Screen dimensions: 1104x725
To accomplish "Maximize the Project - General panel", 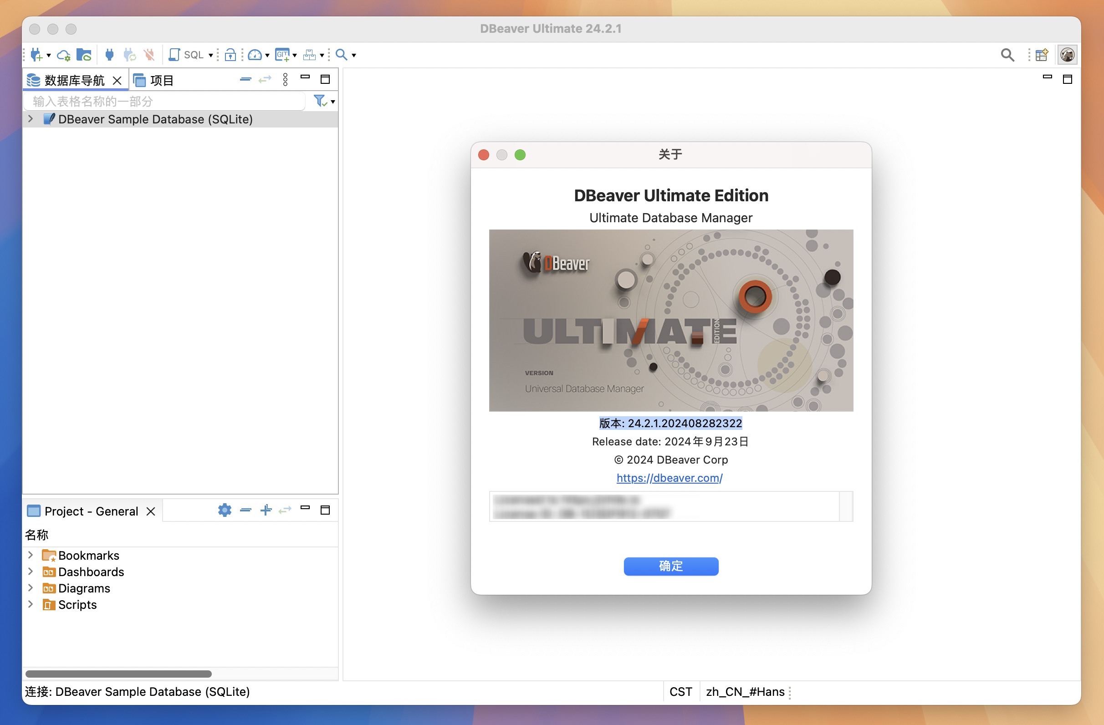I will point(325,510).
